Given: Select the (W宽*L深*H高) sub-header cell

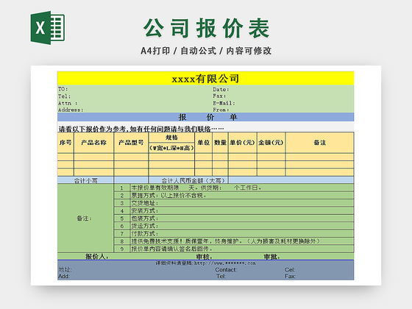Looking at the screenshot, I should (171, 148).
